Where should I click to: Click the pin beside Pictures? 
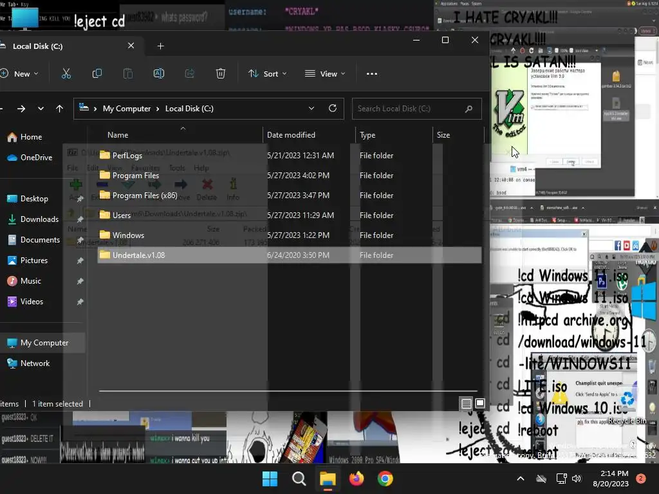tap(80, 261)
